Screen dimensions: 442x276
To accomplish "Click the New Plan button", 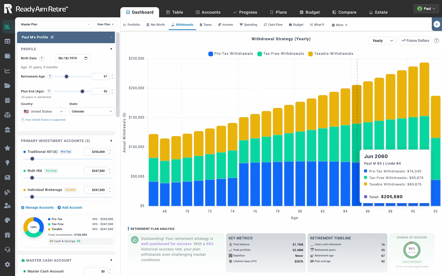I will pyautogui.click(x=105, y=24).
